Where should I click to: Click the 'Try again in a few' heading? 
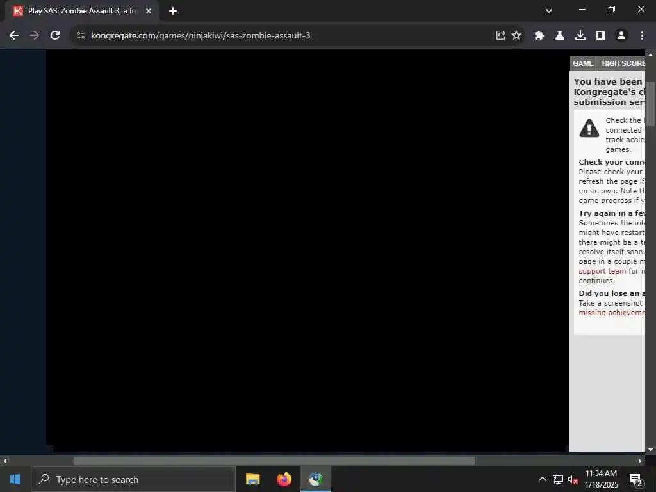612,213
